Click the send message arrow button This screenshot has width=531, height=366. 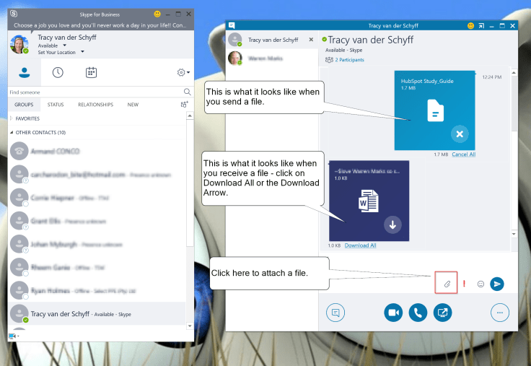coord(496,284)
